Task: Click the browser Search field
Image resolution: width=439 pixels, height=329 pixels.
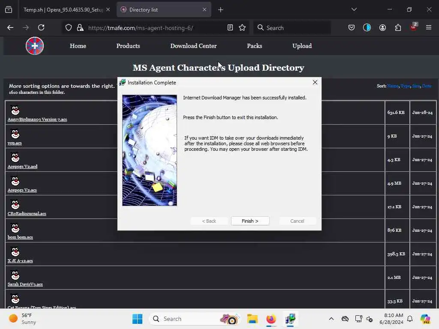Action: [292, 28]
